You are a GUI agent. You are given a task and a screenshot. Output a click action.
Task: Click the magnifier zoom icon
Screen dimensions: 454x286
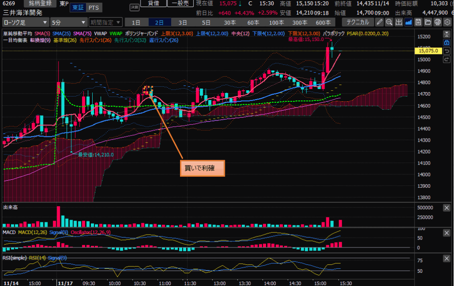point(389,22)
